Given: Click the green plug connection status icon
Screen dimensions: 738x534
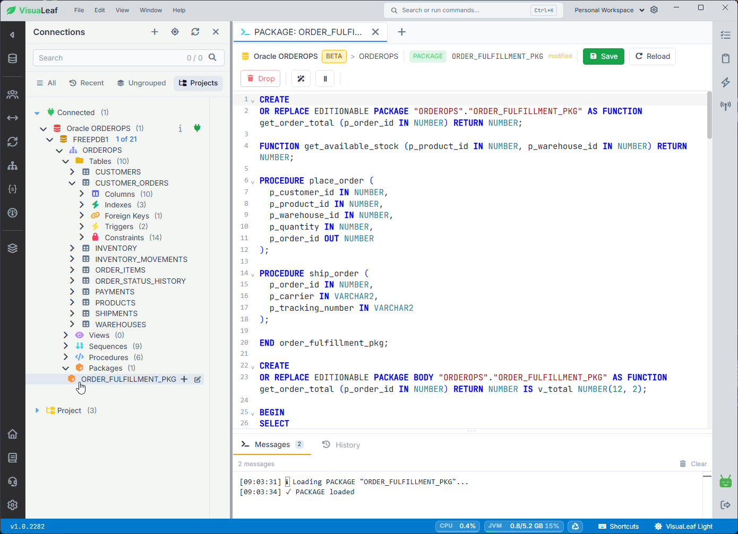Looking at the screenshot, I should click(x=197, y=128).
